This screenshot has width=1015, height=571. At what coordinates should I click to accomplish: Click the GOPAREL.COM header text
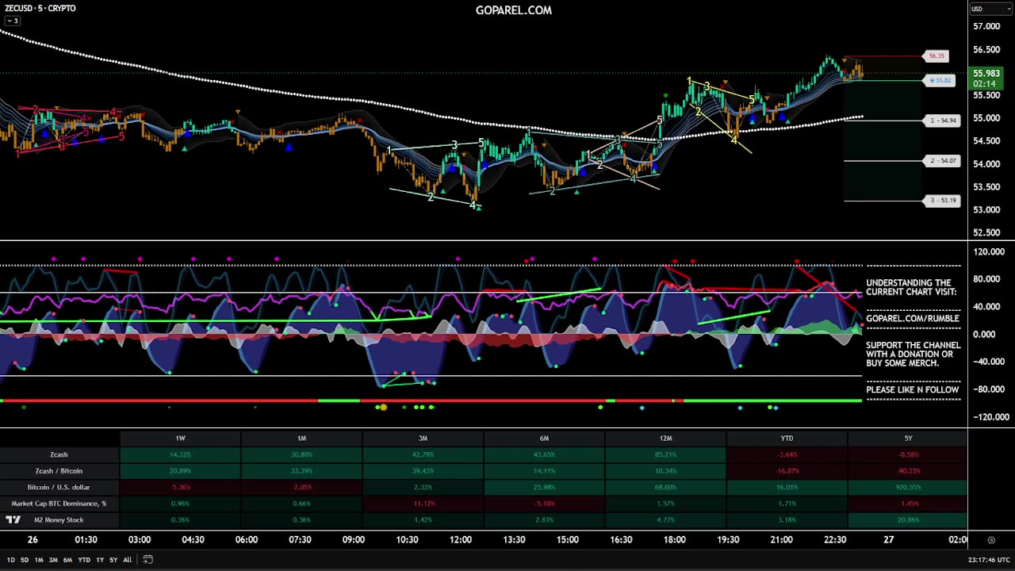click(514, 10)
